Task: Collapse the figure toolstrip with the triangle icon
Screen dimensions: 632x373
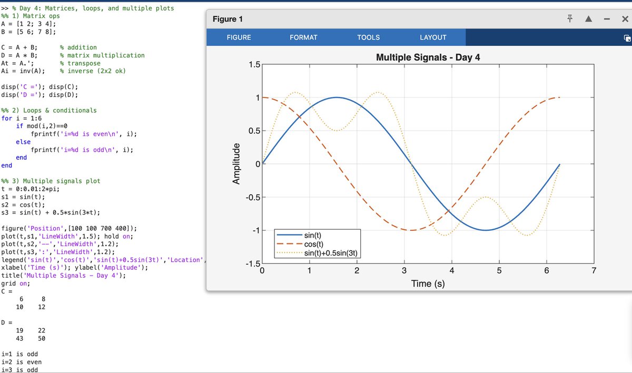Action: [589, 19]
